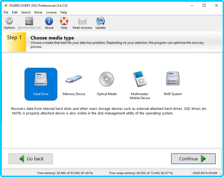Image resolution: width=224 pixels, height=177 pixels.
Task: Click the Continue button
Action: coord(193,159)
